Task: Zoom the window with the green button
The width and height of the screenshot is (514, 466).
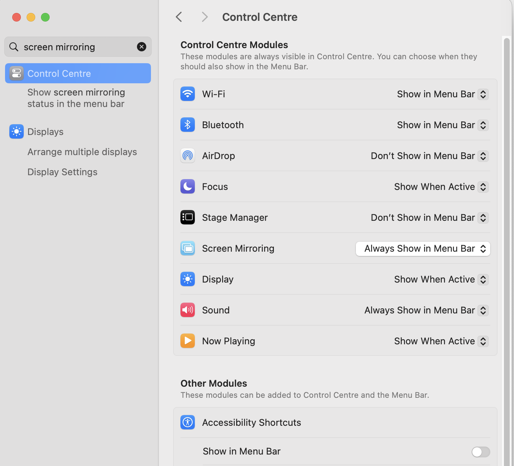Action: [x=45, y=17]
